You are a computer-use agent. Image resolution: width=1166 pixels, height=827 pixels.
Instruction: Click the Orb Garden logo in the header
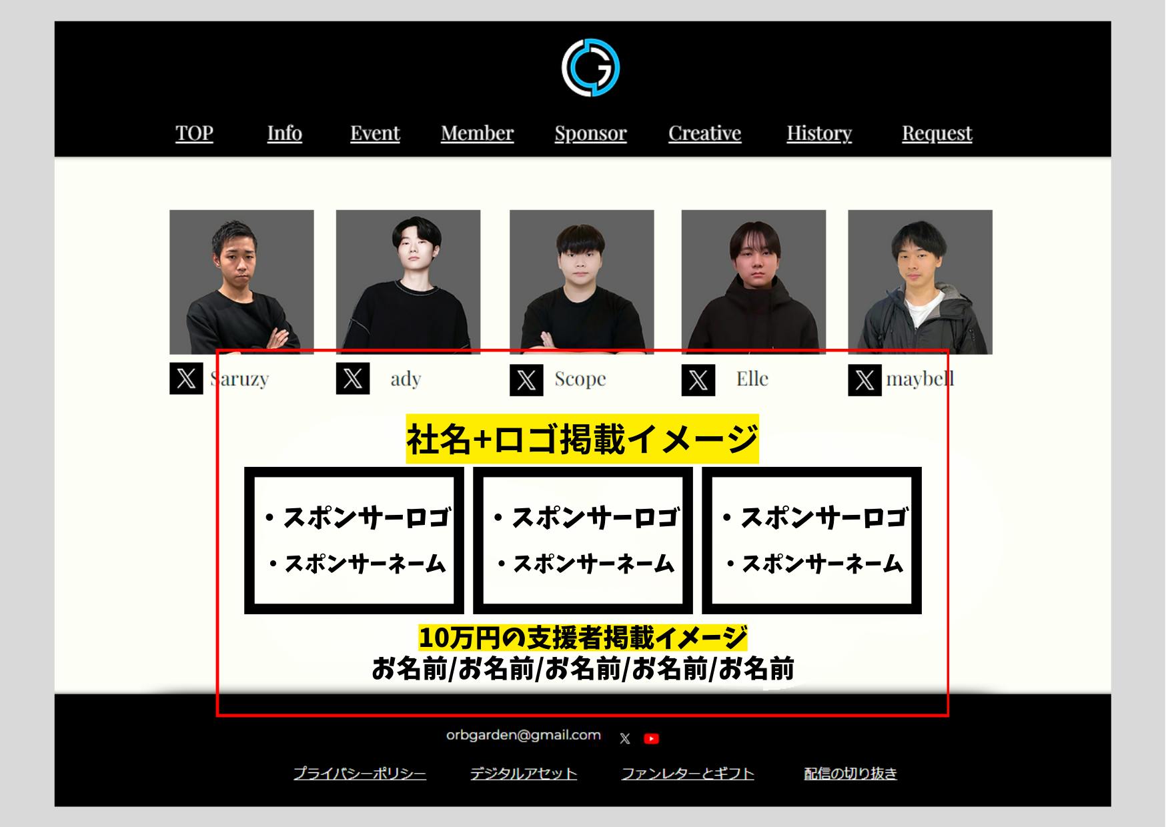(x=590, y=67)
